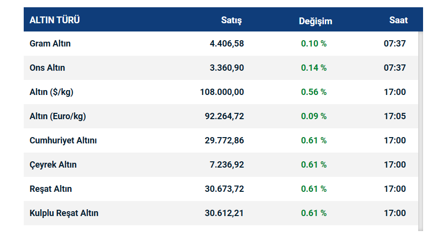Click the Çeyrek Altın price 7.236,92
The width and height of the screenshot is (425, 233).
[x=227, y=165]
